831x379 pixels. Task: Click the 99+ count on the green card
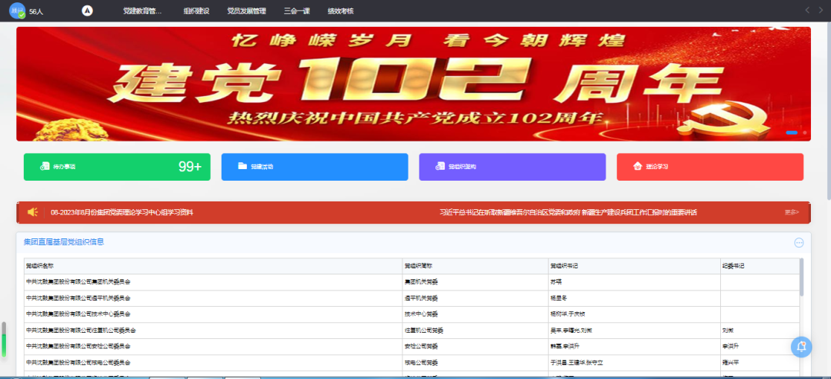point(190,167)
